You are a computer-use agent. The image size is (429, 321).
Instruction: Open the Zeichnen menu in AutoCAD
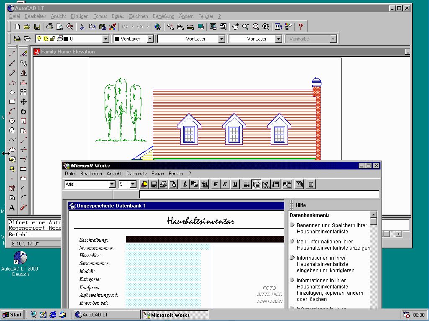pos(138,16)
